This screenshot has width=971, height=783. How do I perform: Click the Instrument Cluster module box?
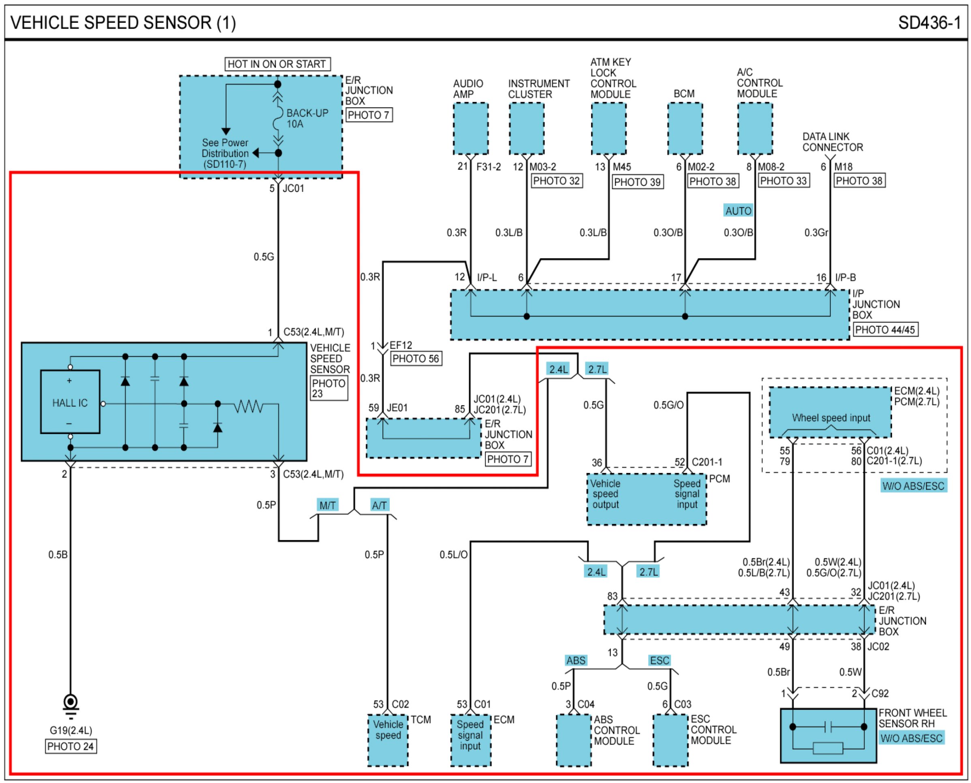(526, 129)
